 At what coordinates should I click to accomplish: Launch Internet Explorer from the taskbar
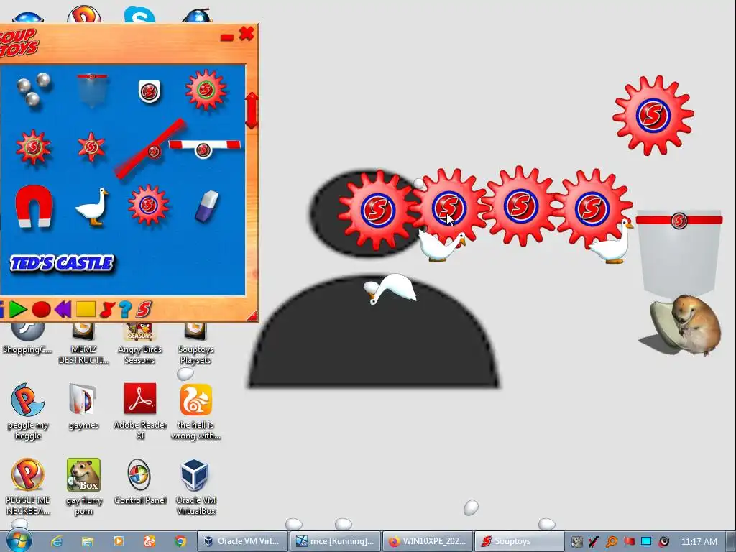click(x=57, y=541)
